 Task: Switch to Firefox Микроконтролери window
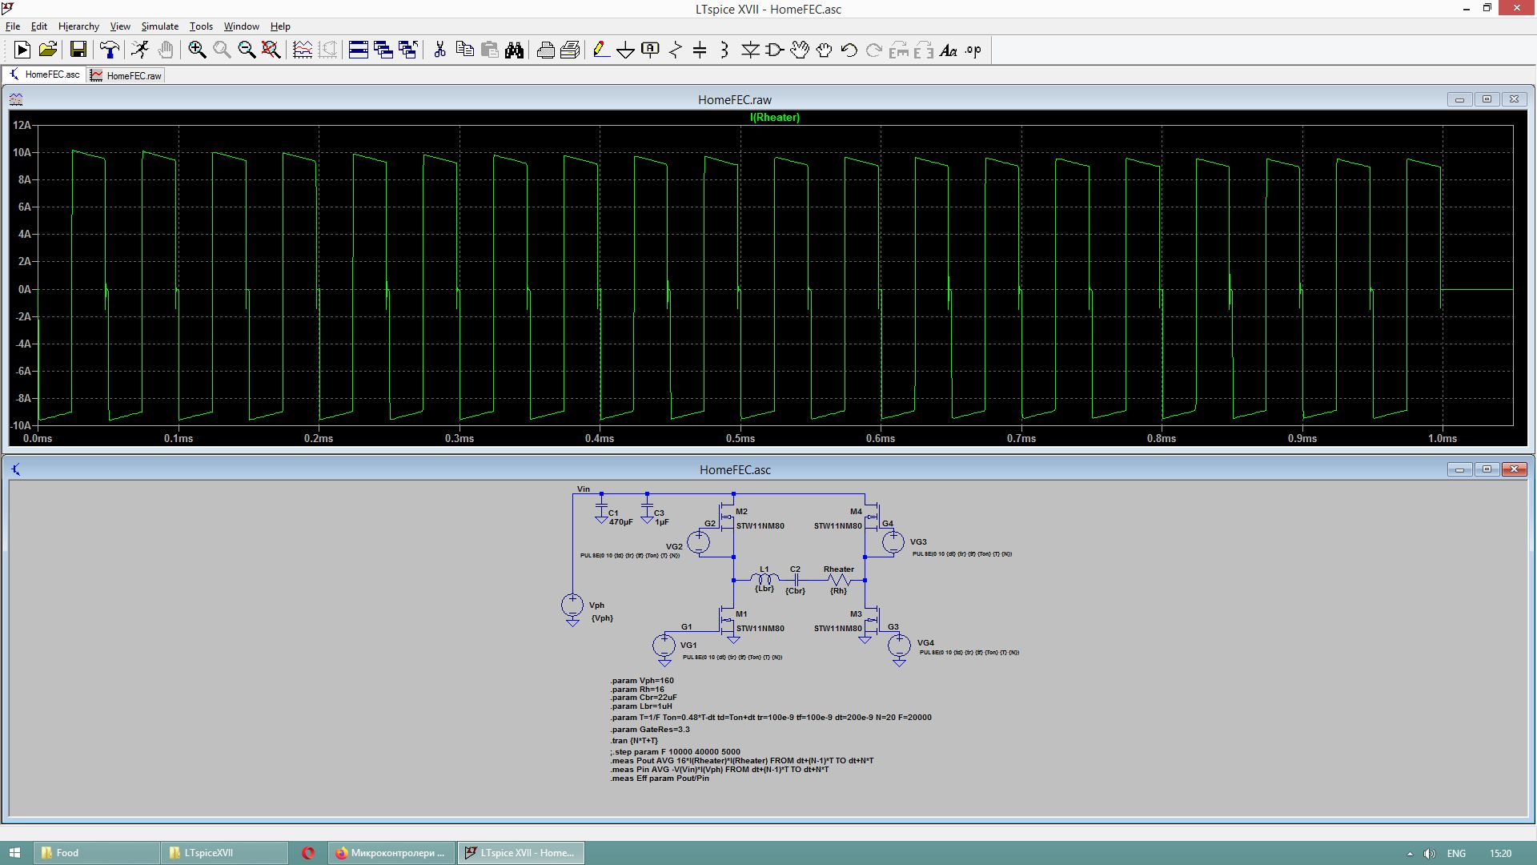point(391,853)
